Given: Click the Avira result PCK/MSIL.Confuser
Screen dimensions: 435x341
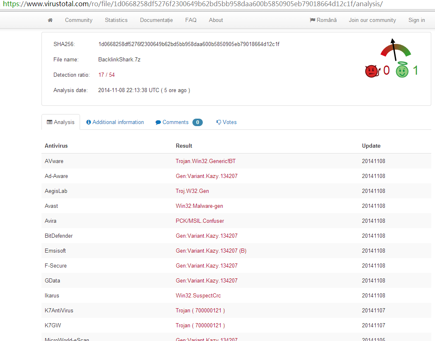Looking at the screenshot, I should (200, 221).
